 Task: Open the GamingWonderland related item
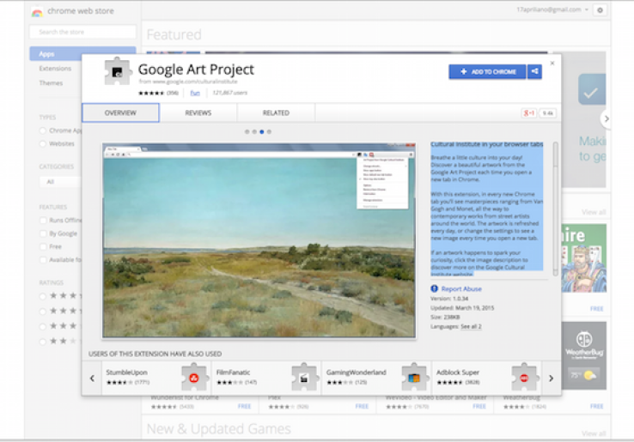click(x=376, y=378)
